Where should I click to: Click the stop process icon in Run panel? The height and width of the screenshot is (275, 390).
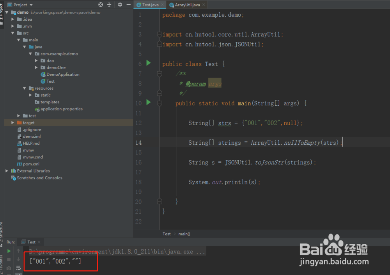pos(9,259)
